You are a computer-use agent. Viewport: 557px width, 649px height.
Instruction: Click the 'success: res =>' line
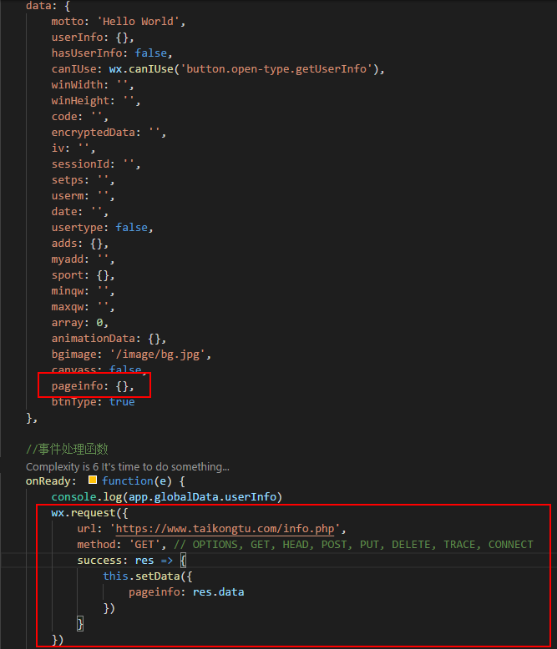click(x=132, y=561)
